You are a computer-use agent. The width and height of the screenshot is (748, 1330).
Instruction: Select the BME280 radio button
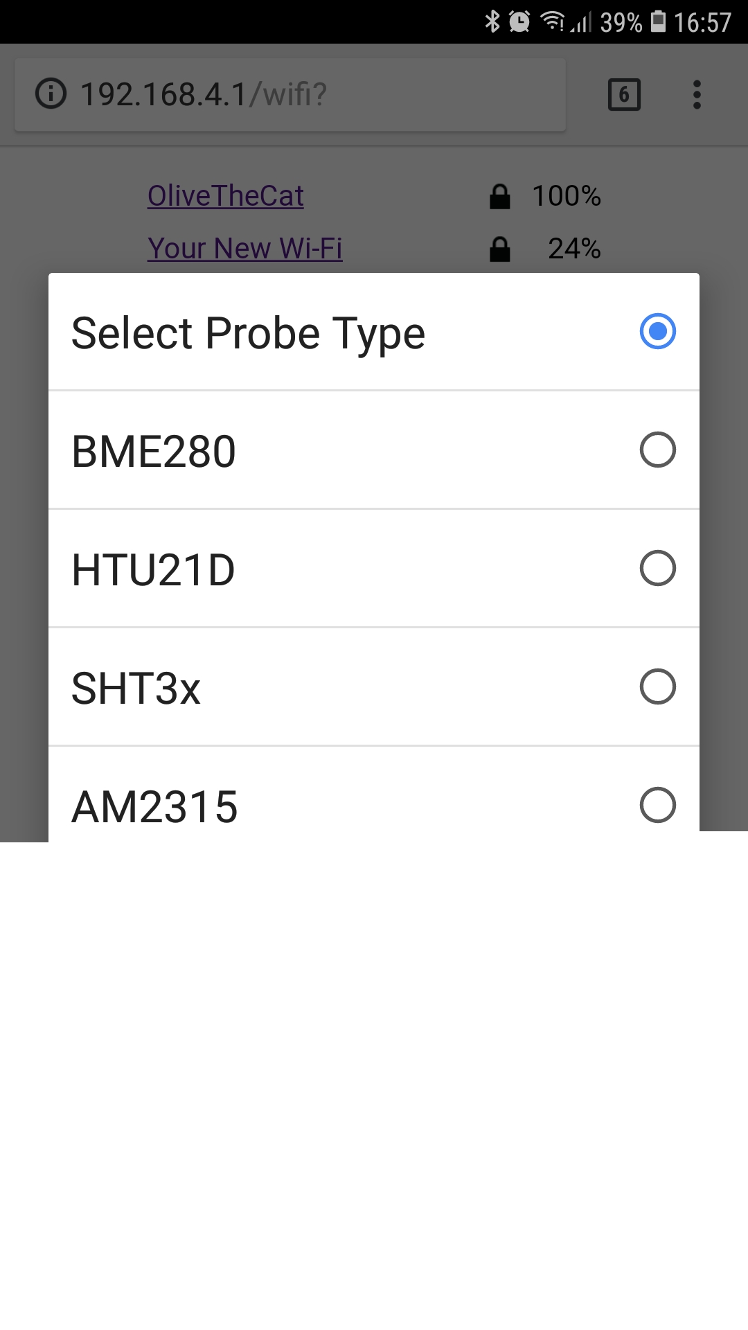click(x=657, y=450)
